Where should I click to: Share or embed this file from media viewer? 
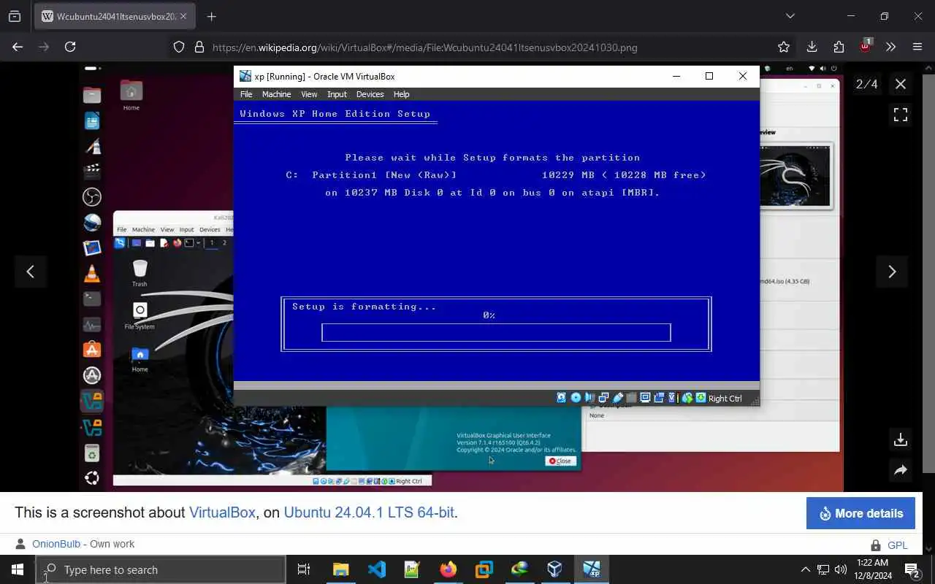901,470
